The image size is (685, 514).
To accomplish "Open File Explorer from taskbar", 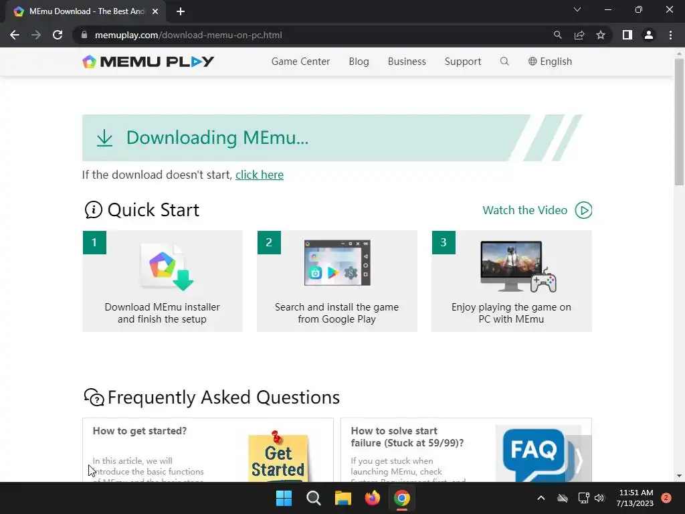I will pyautogui.click(x=343, y=498).
